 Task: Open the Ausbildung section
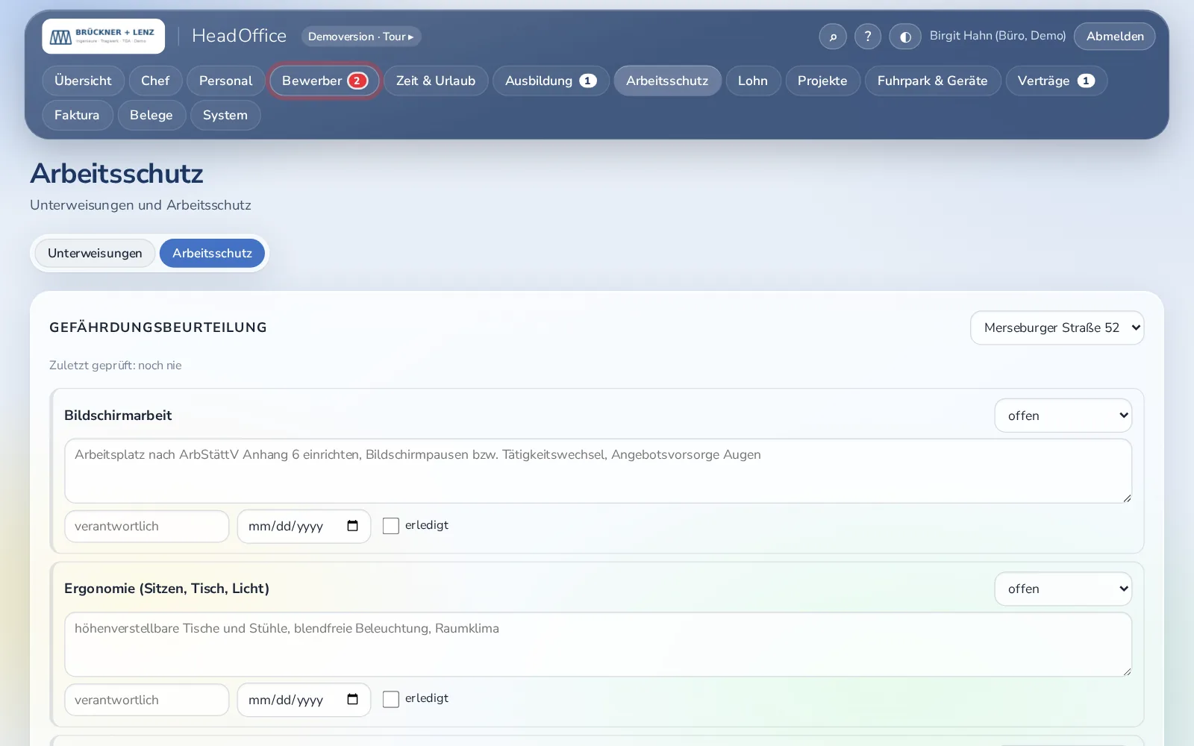pyautogui.click(x=551, y=81)
